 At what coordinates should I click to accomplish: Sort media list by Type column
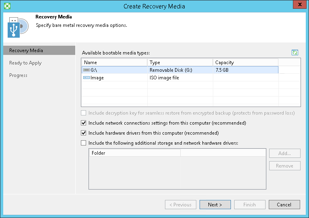180,63
